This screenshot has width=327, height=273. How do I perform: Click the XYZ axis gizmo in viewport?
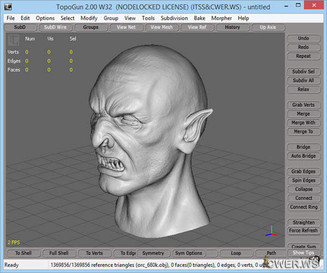272,230
